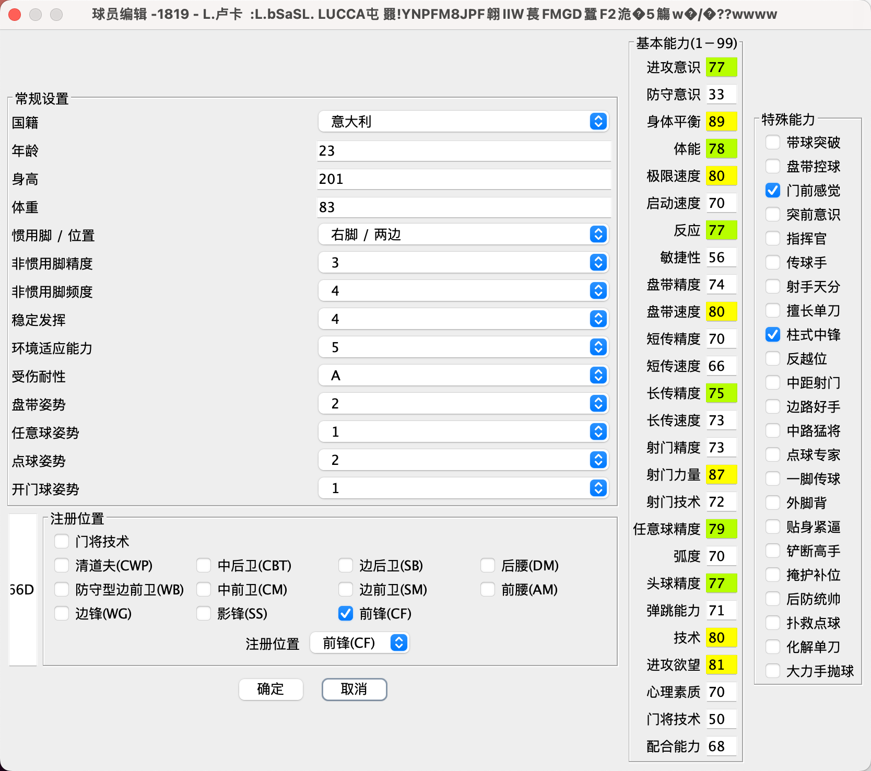Viewport: 871px width, 771px height.
Task: Open the 惯用脚 / 位置 dropdown
Action: [x=463, y=235]
